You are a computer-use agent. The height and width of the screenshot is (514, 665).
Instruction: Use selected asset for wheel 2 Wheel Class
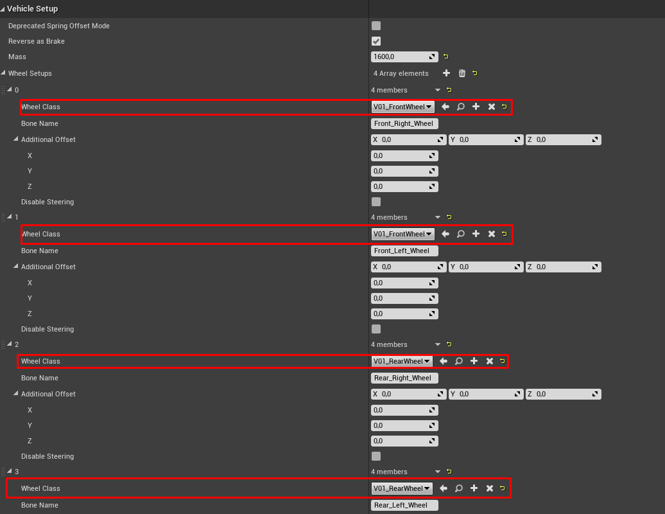[443, 361]
